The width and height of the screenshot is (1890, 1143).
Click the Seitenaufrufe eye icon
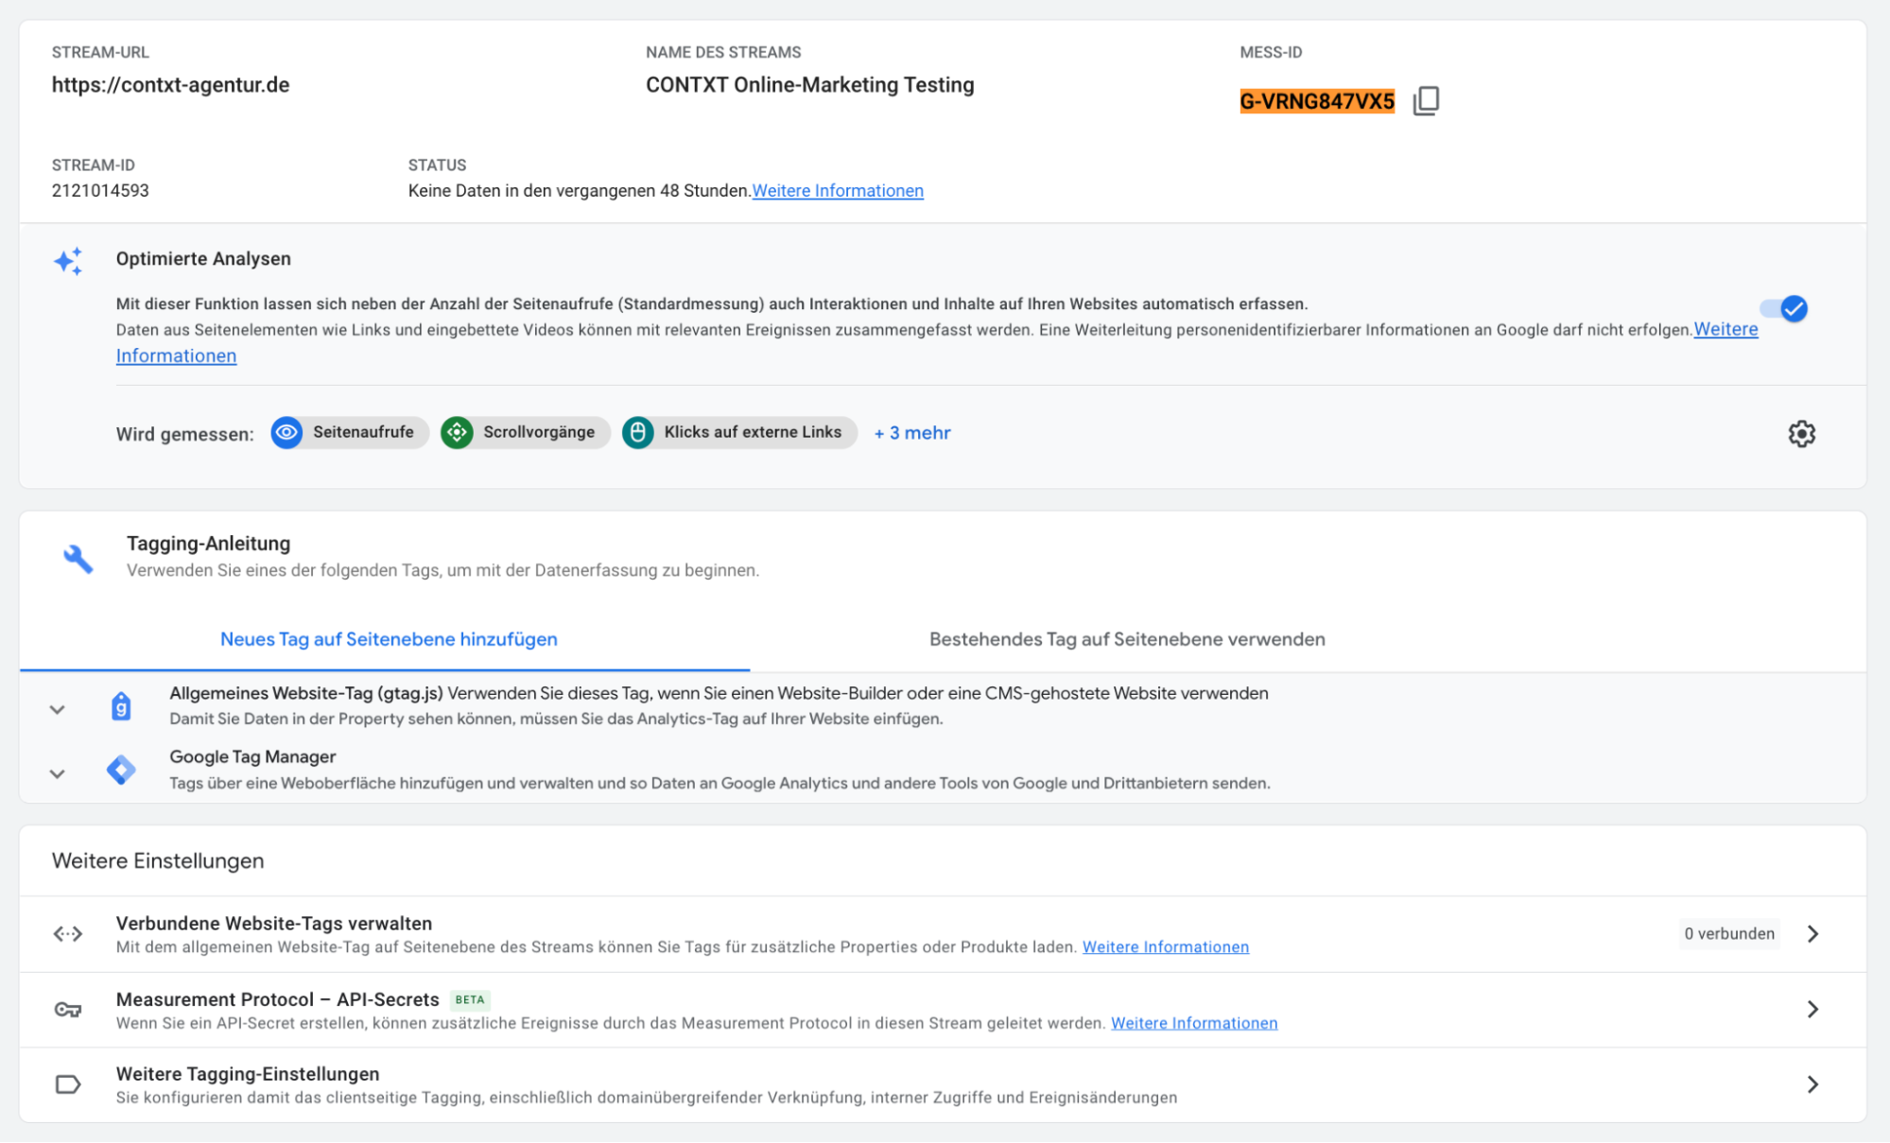(286, 432)
